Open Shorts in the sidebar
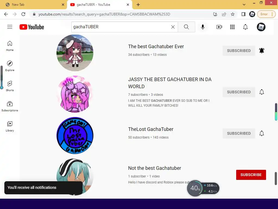Image resolution: width=278 pixels, height=209 pixels. [10, 86]
